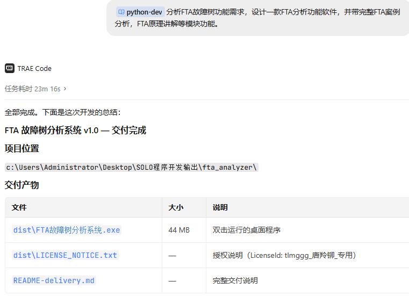
Task: Click the python-dev label in the prompt
Action: [144, 12]
